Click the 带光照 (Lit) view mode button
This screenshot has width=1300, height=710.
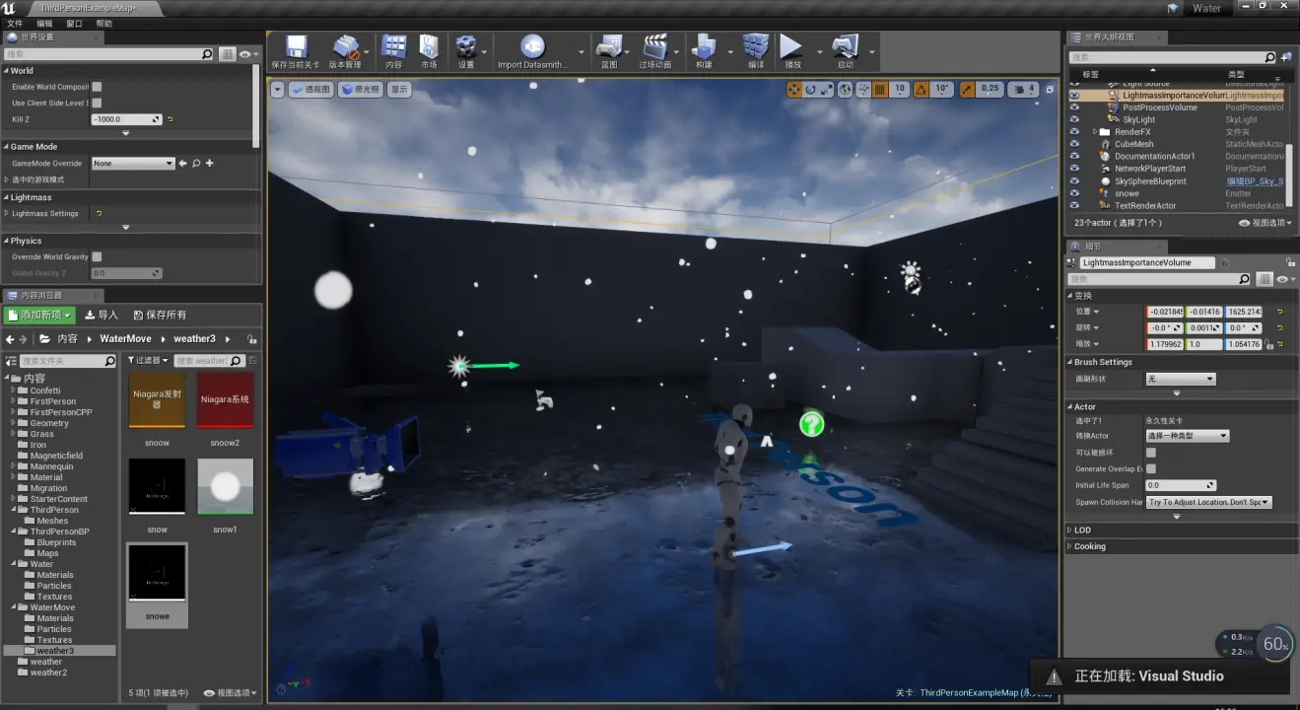point(361,89)
